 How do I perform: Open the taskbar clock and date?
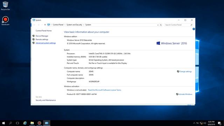point(211,123)
